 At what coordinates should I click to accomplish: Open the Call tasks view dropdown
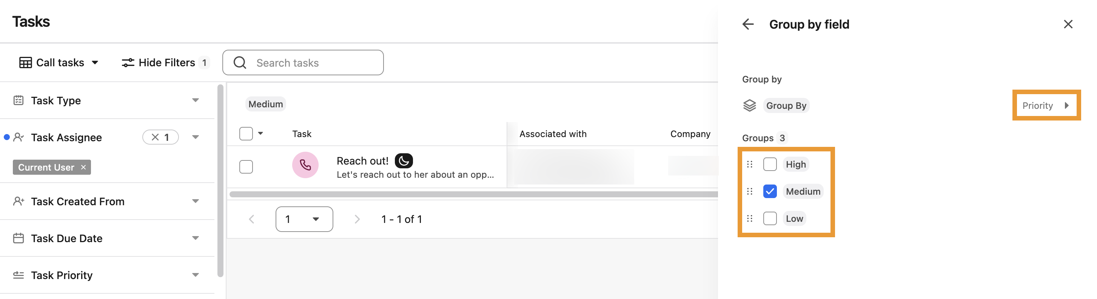pos(59,63)
